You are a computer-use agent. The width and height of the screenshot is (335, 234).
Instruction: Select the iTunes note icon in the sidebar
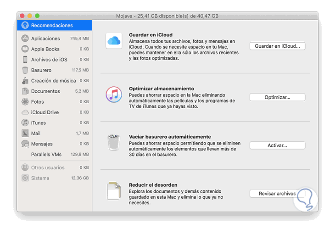25,123
